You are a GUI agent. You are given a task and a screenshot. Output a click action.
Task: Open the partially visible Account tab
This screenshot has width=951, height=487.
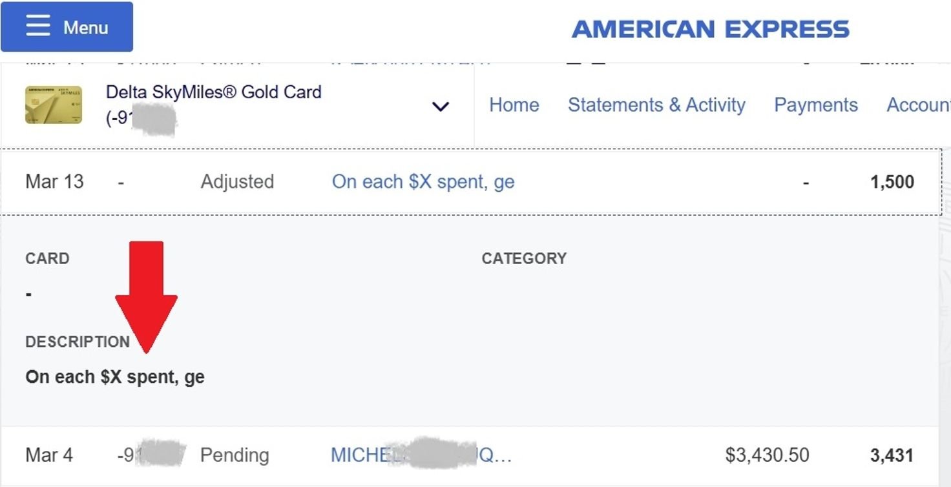(917, 105)
